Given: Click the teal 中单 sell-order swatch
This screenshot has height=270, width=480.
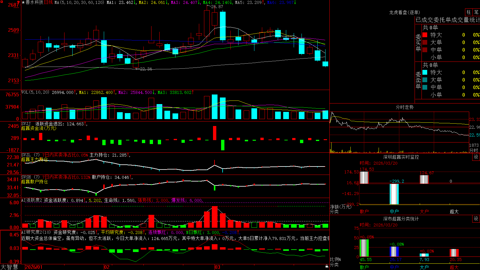Looking at the screenshot, I should point(425,87).
